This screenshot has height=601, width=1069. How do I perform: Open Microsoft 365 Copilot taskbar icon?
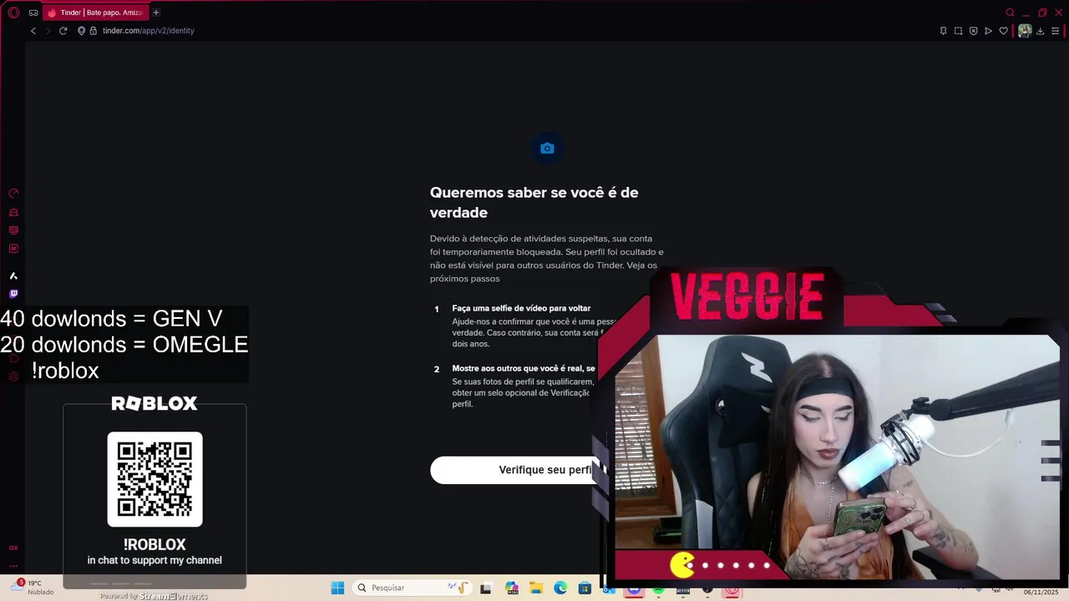click(511, 588)
